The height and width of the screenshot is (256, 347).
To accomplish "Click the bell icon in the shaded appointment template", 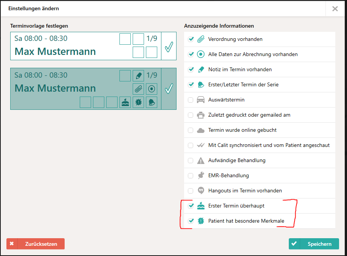I will click(152, 102).
